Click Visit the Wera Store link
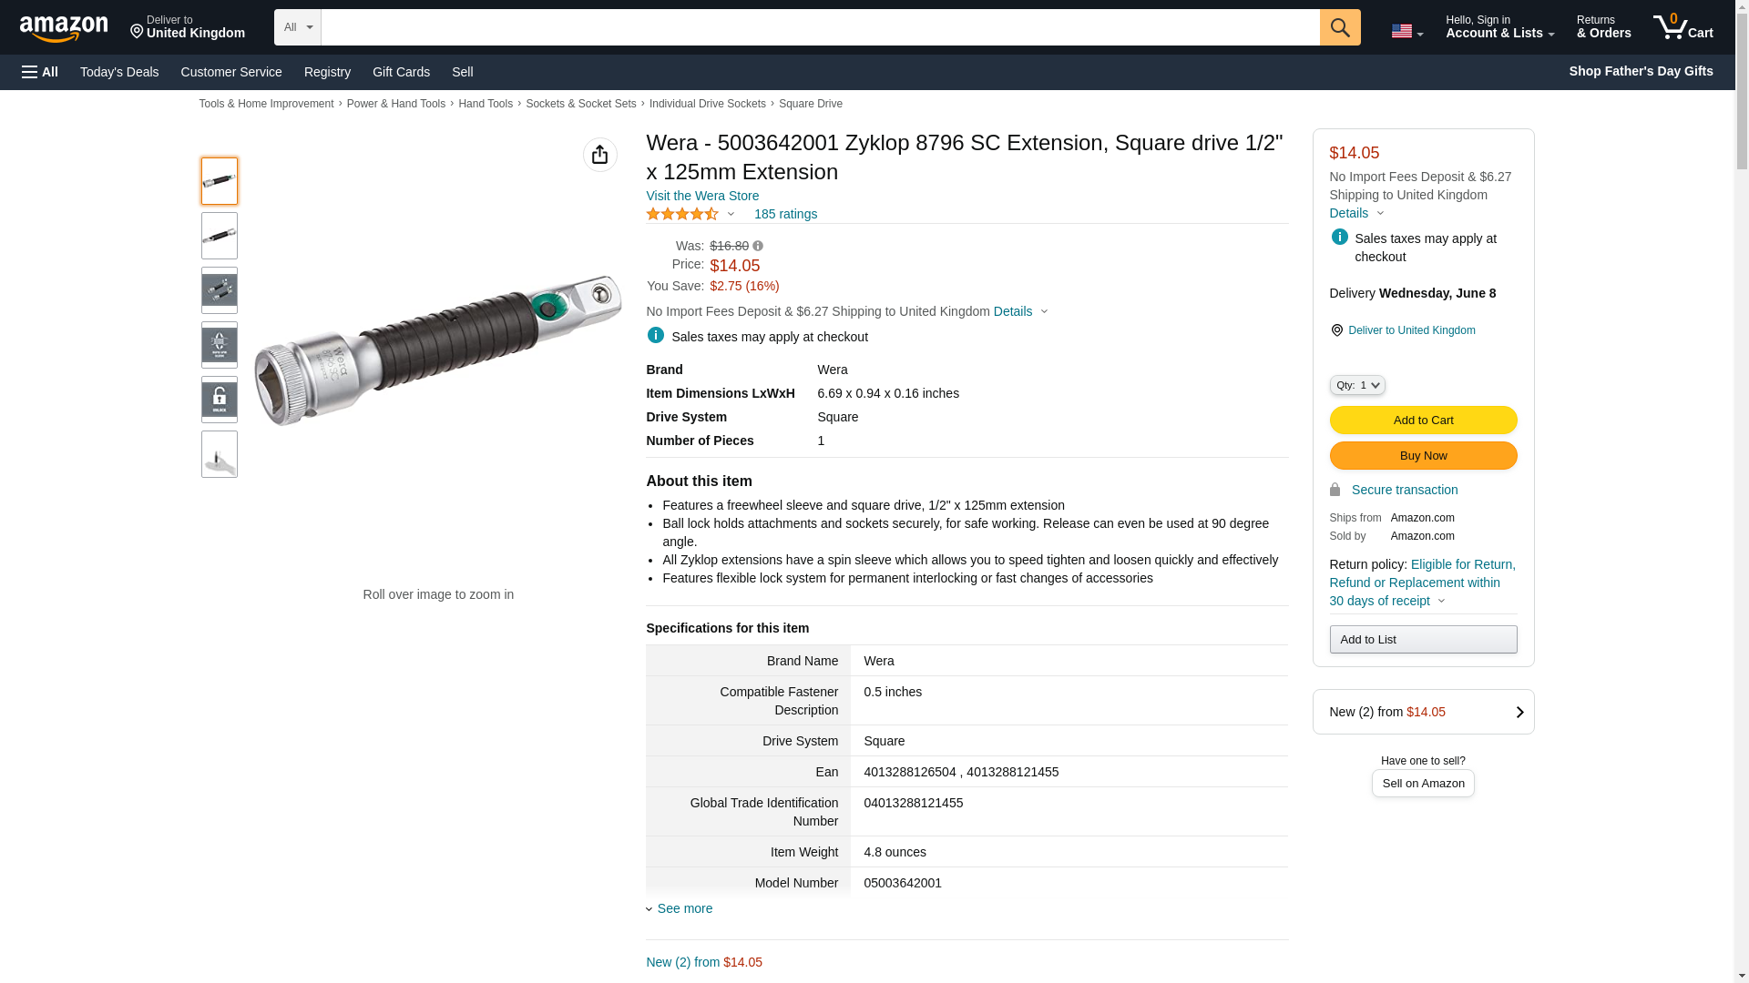This screenshot has width=1749, height=983. coord(701,196)
